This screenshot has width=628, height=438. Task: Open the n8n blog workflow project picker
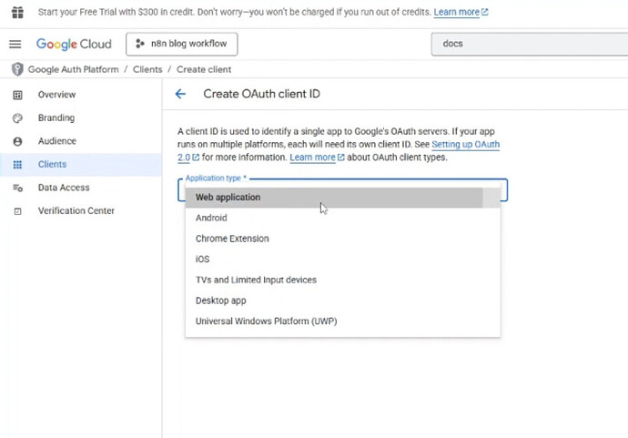coord(181,44)
